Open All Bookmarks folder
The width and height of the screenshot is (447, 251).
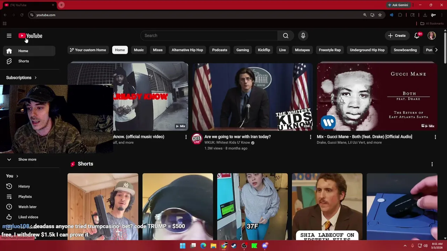432,24
